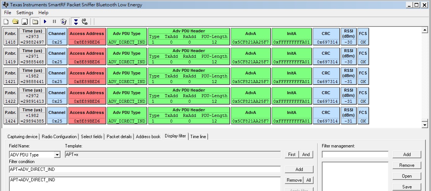Click the packet list scroll down arrow
The width and height of the screenshot is (431, 191).
[425, 125]
